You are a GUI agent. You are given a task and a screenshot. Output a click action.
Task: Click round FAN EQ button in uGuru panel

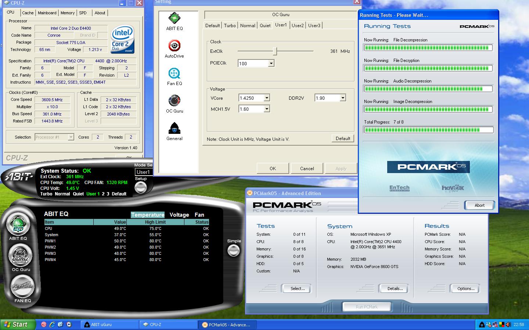pos(22,286)
